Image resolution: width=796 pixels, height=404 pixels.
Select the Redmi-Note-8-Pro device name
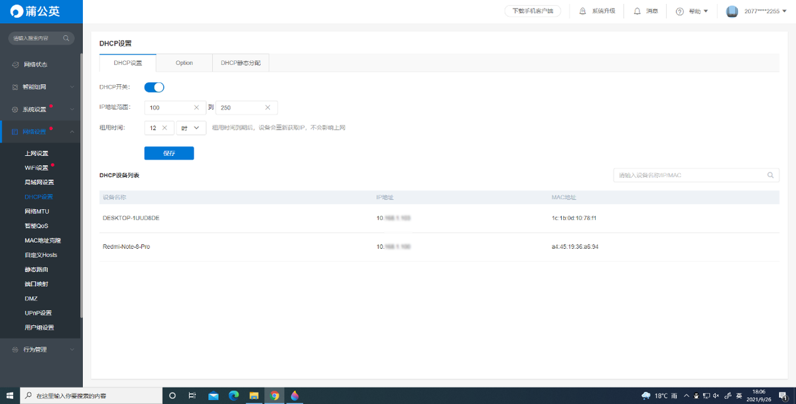coord(126,247)
